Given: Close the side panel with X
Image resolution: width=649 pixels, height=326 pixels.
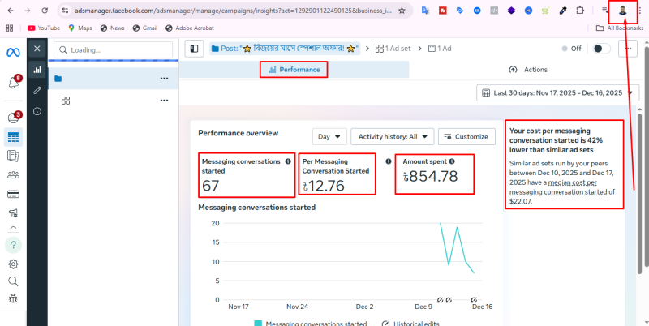Looking at the screenshot, I should 37,49.
